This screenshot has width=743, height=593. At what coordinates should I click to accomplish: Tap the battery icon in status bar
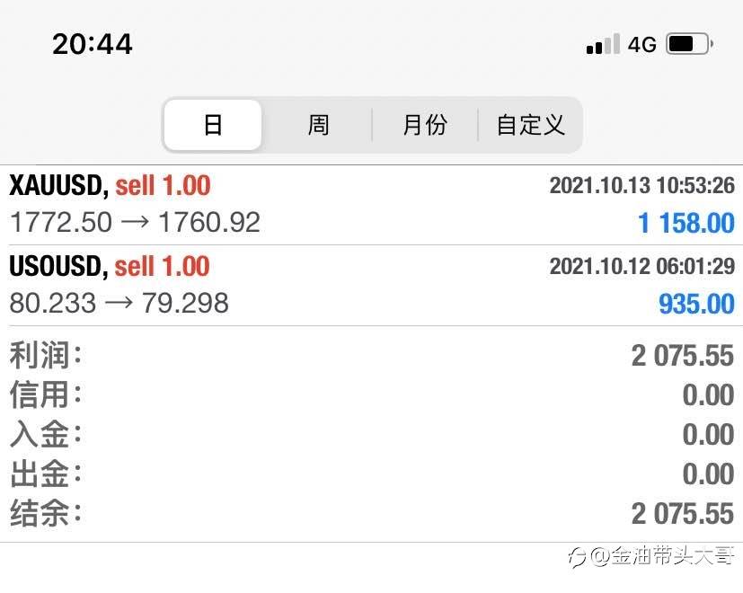click(x=689, y=44)
